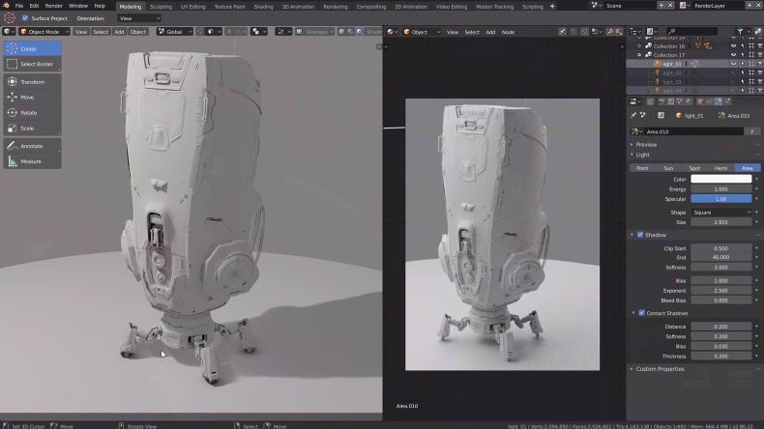764x429 pixels.
Task: Adjust the Energy value field
Action: [721, 189]
